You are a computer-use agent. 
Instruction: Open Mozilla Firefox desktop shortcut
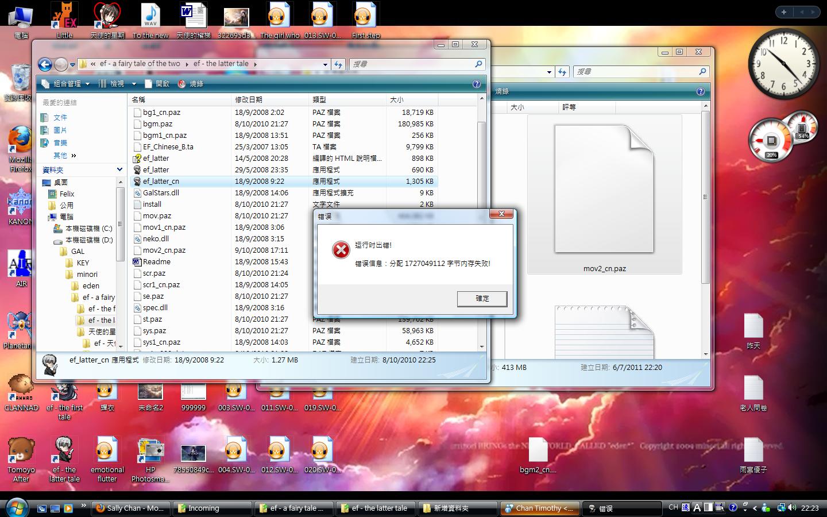pos(21,148)
